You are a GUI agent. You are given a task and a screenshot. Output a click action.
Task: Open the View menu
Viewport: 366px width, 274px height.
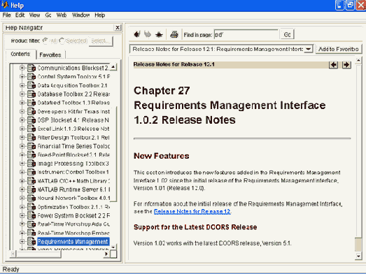[x=34, y=15]
